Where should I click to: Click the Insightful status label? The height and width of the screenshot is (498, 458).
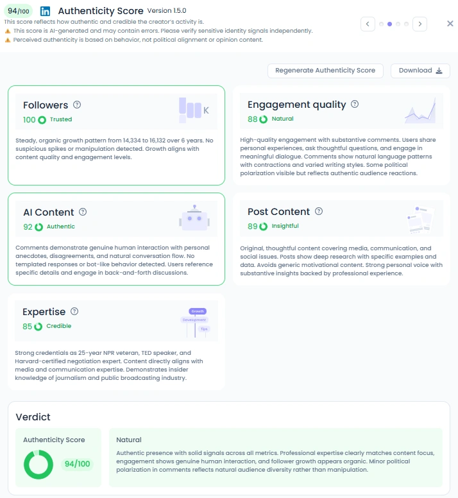(285, 226)
